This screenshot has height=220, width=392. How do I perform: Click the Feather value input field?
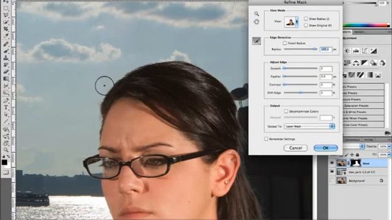(326, 76)
